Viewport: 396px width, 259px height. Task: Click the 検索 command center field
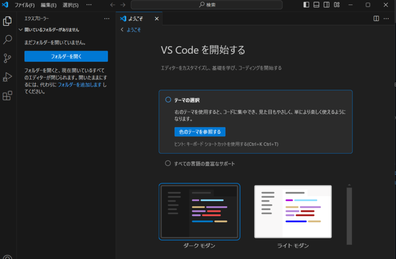coord(207,5)
